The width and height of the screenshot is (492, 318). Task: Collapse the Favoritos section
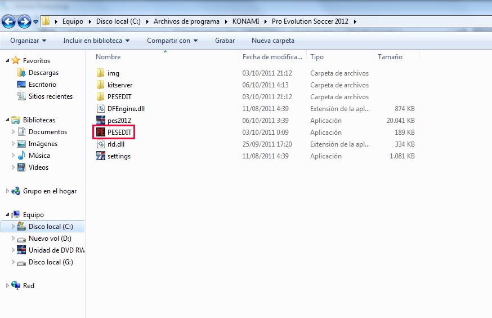pos(7,60)
